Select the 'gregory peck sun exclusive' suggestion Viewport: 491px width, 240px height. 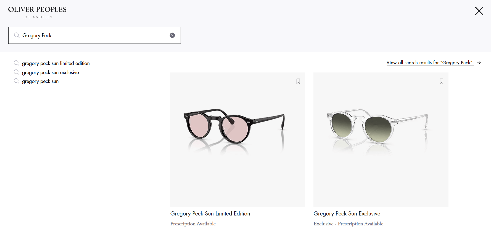(51, 72)
